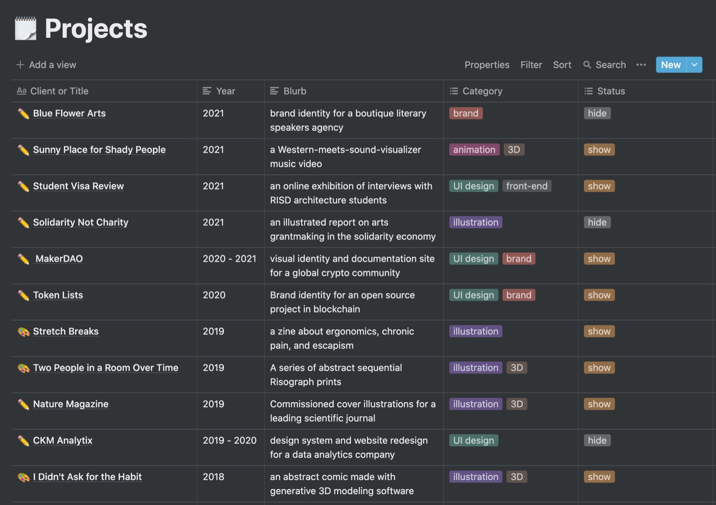Click Add a view
Viewport: 716px width, 505px height.
46,65
